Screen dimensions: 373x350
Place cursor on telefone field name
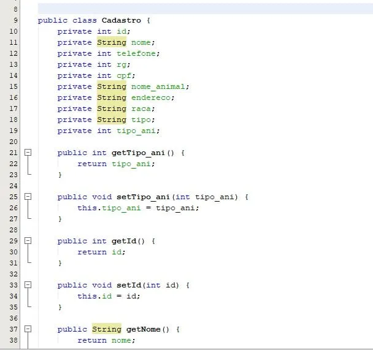coord(136,53)
